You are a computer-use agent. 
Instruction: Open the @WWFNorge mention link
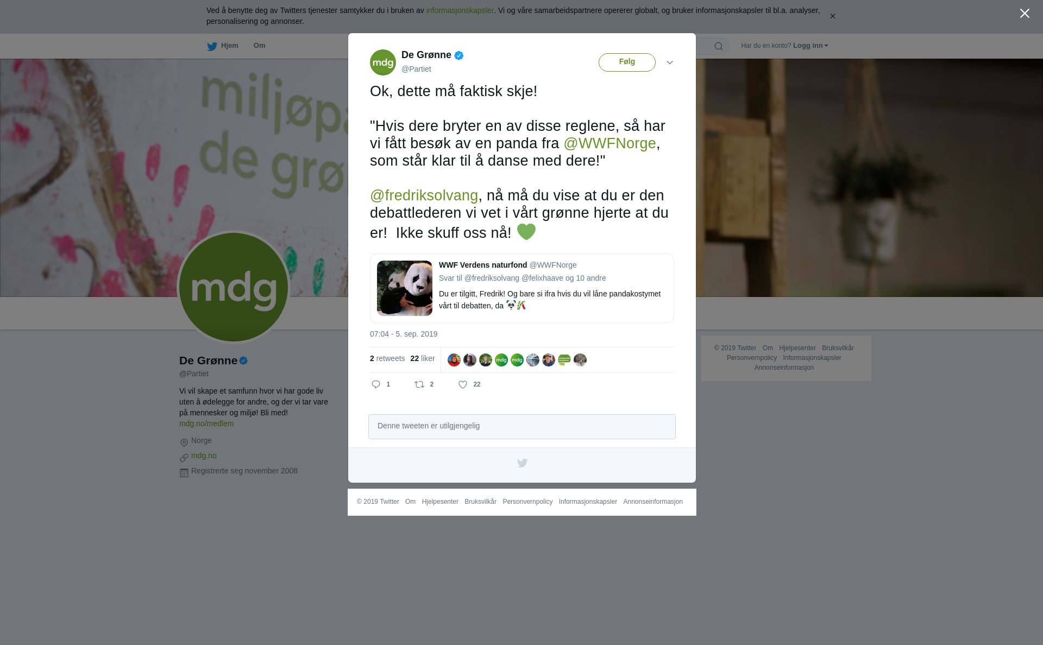point(610,143)
